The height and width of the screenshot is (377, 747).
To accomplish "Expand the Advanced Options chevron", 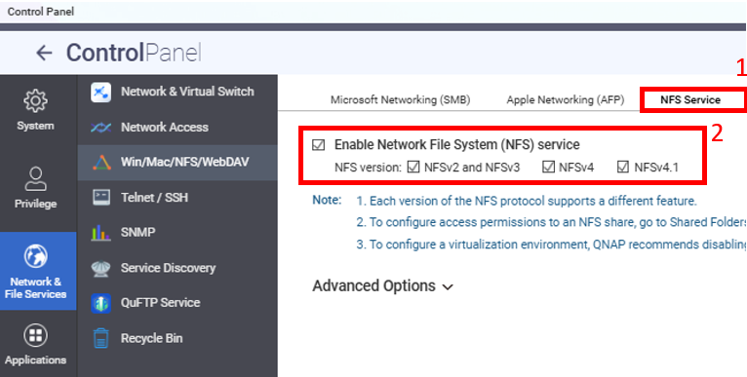I will (x=448, y=287).
